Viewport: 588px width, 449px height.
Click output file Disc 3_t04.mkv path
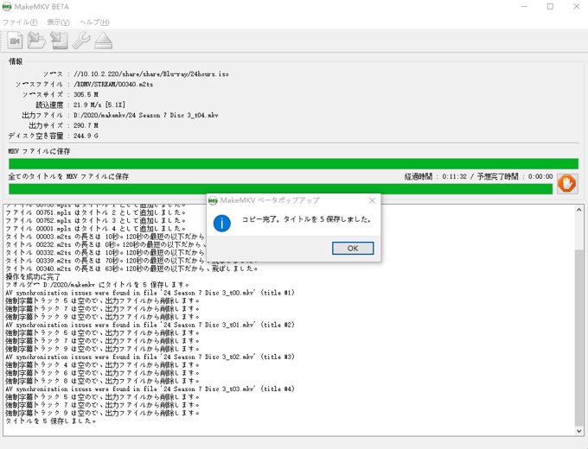click(146, 115)
